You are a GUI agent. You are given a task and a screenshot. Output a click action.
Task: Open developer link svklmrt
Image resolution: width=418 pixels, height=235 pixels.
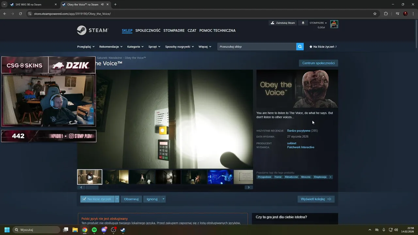(292, 143)
